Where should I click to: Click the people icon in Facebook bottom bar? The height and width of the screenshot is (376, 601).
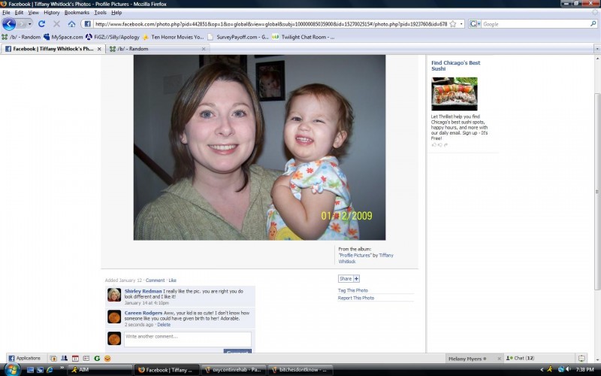65,359
